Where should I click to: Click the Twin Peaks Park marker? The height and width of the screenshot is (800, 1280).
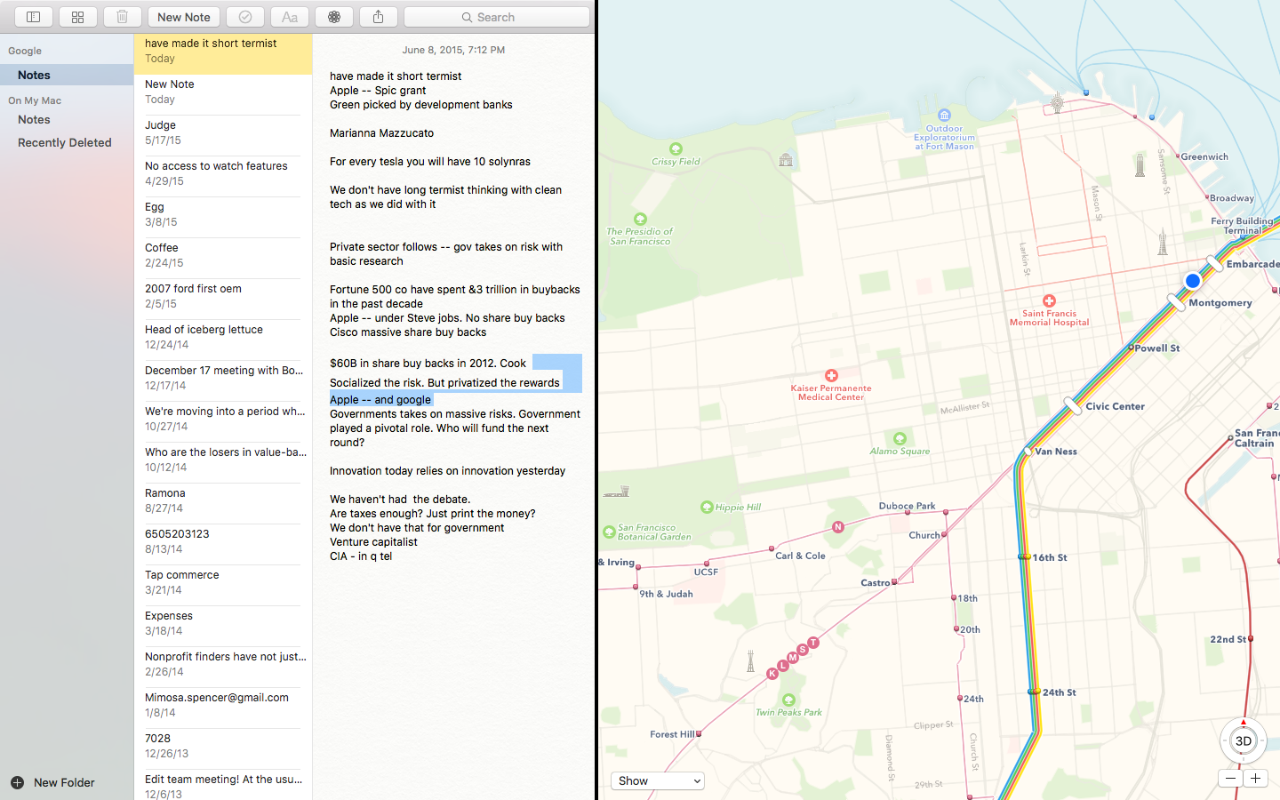788,700
